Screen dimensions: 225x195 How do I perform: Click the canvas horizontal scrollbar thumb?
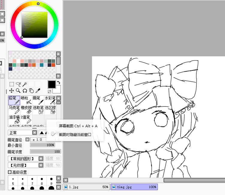[194, 180]
